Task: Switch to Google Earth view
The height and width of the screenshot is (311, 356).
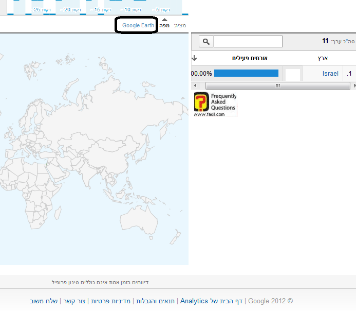Action: (138, 25)
